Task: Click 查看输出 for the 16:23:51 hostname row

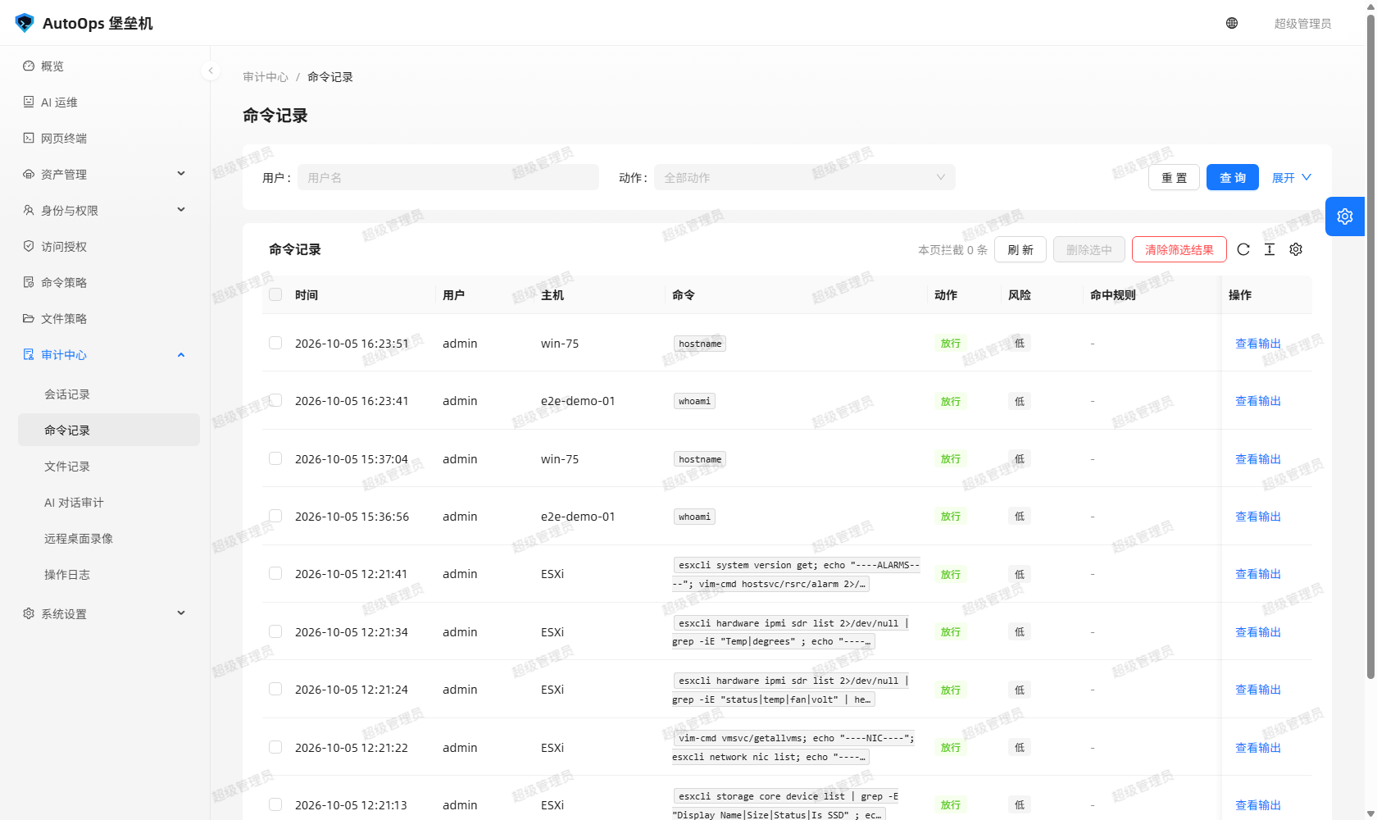Action: (x=1258, y=343)
